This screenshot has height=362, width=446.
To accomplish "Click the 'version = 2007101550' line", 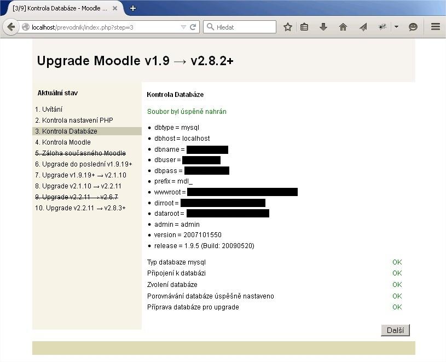I will pyautogui.click(x=188, y=235).
